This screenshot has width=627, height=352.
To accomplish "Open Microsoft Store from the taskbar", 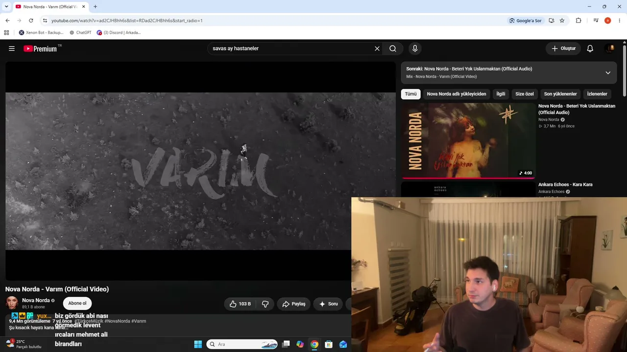I will pyautogui.click(x=329, y=344).
